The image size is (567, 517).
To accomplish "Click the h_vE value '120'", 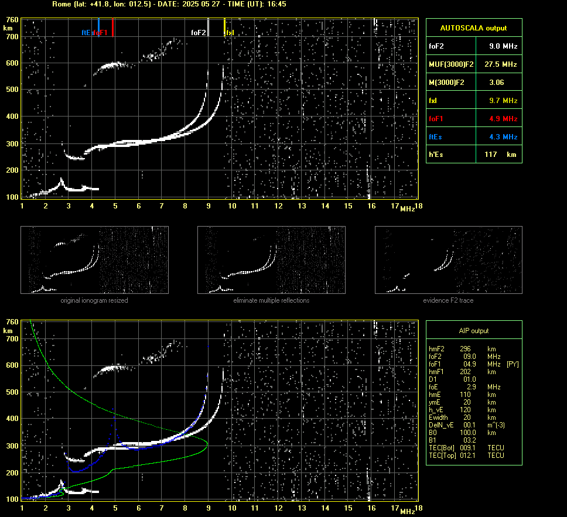I will 465,410.
